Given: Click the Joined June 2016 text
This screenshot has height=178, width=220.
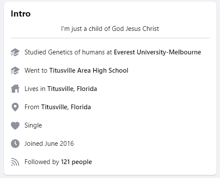Looking at the screenshot, I should (49, 144).
